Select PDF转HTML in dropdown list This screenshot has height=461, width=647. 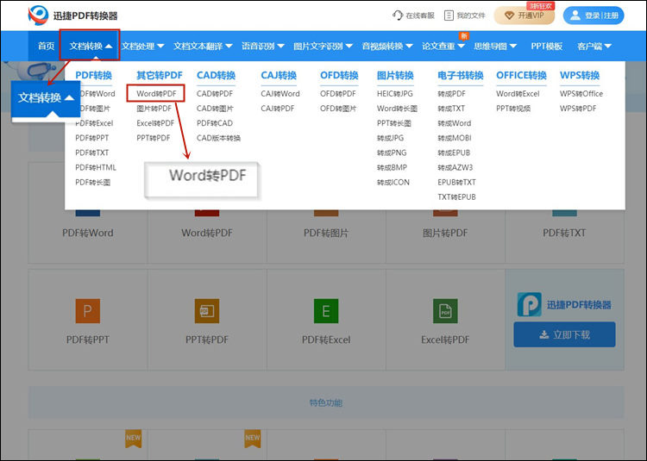click(x=96, y=168)
